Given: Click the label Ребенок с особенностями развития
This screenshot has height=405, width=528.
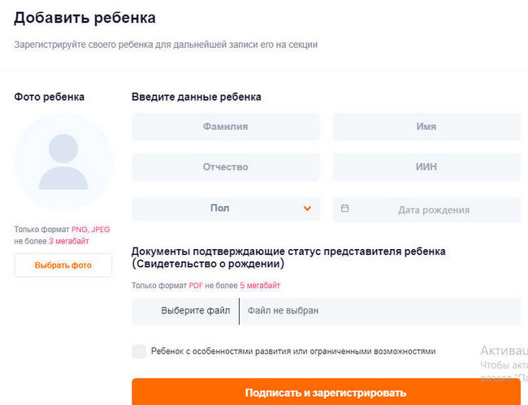Looking at the screenshot, I should pyautogui.click(x=293, y=351).
